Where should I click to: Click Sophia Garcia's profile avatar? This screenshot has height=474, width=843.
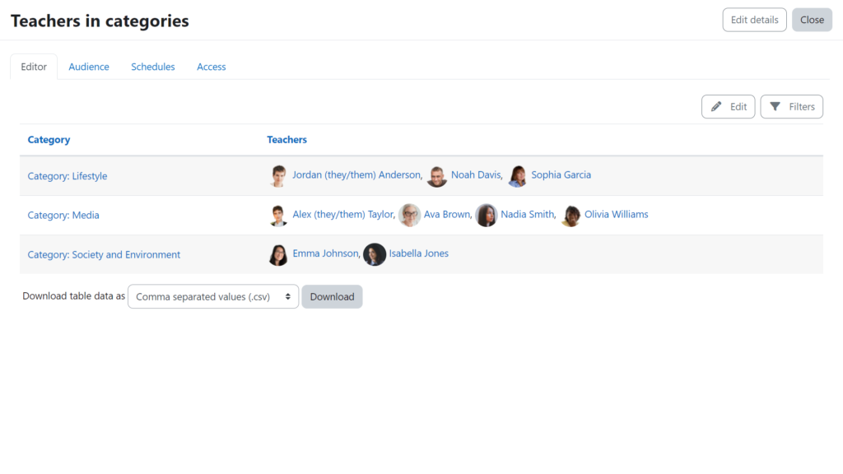click(517, 176)
